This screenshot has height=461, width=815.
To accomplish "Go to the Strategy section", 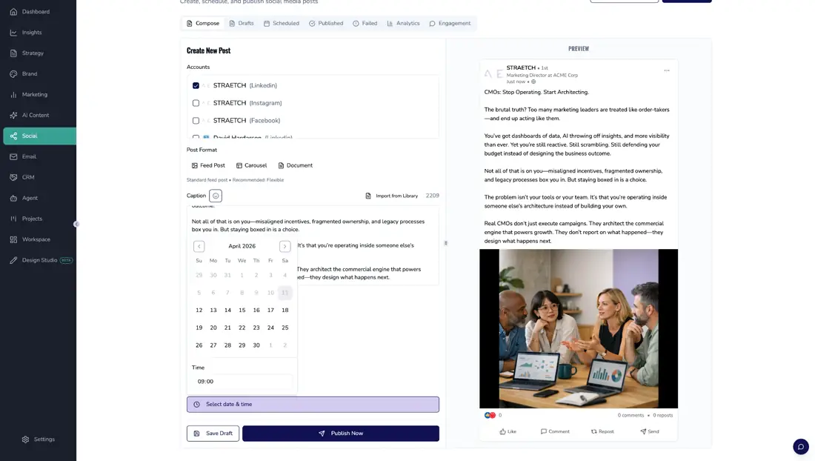I will [x=38, y=53].
